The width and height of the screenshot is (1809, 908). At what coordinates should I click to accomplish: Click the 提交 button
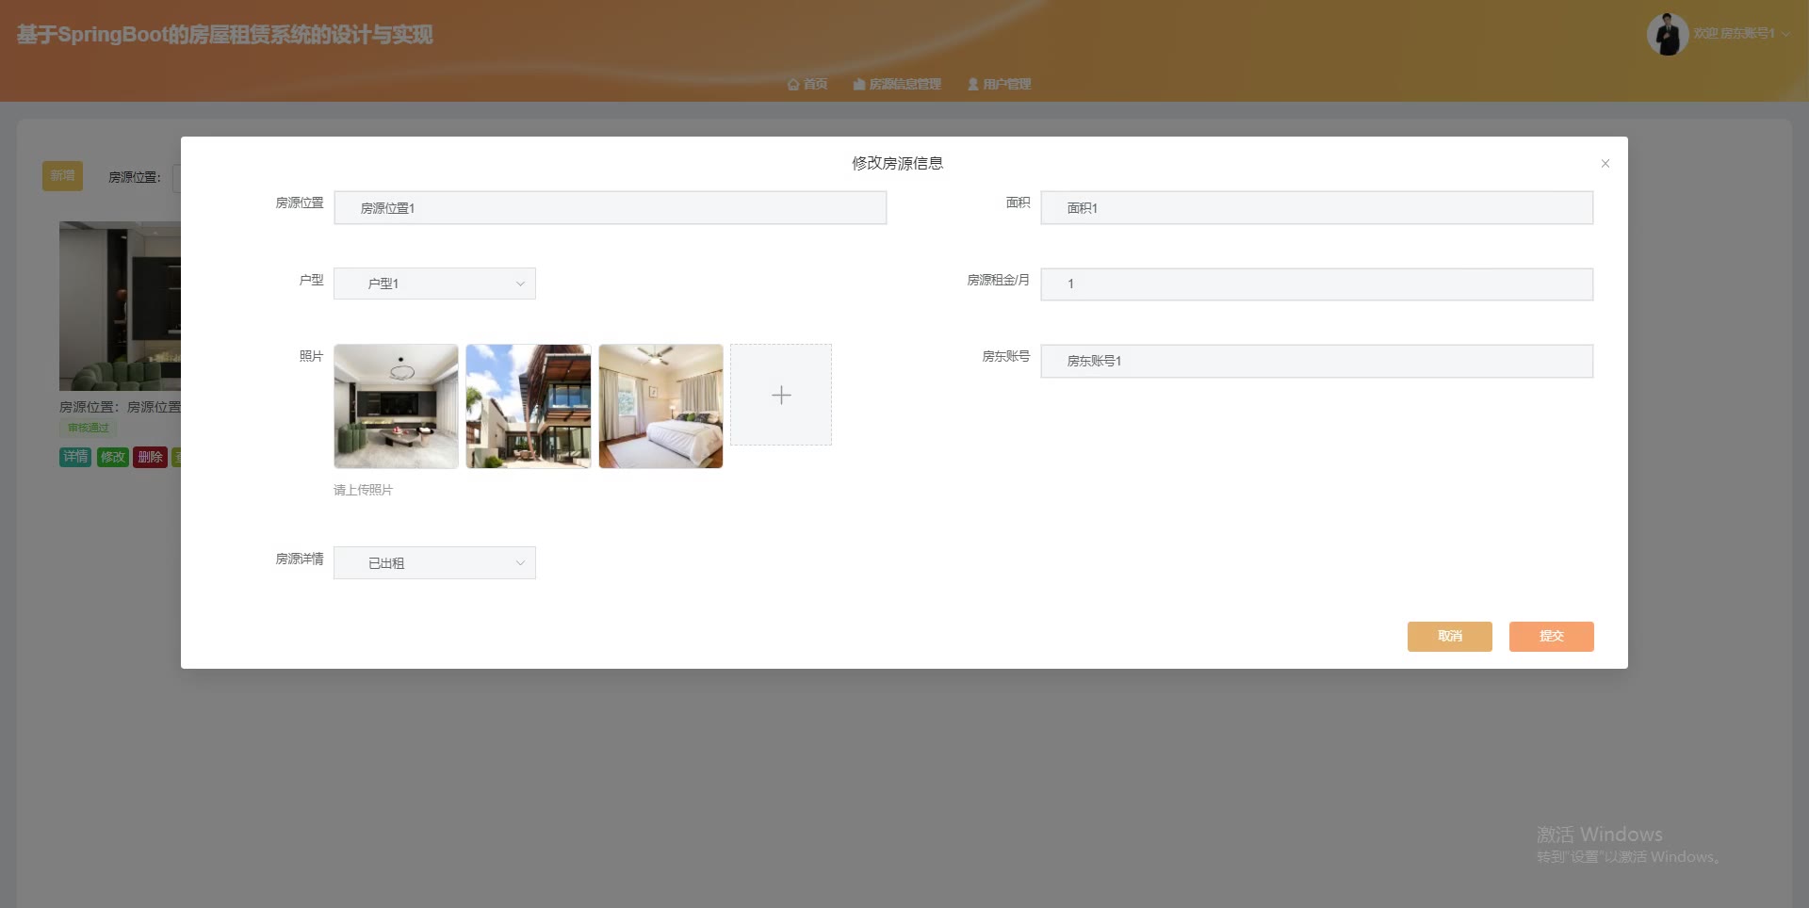(1551, 637)
